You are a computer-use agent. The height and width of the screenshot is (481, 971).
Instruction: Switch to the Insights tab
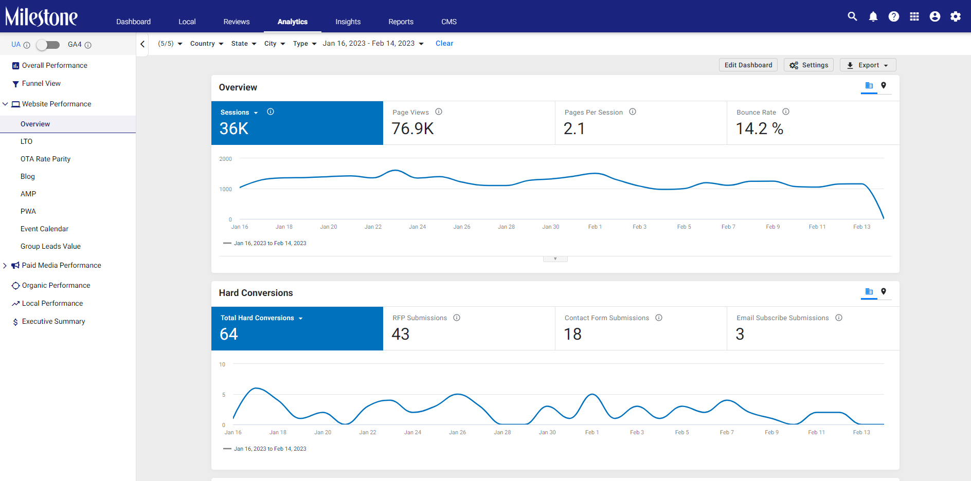tap(348, 22)
